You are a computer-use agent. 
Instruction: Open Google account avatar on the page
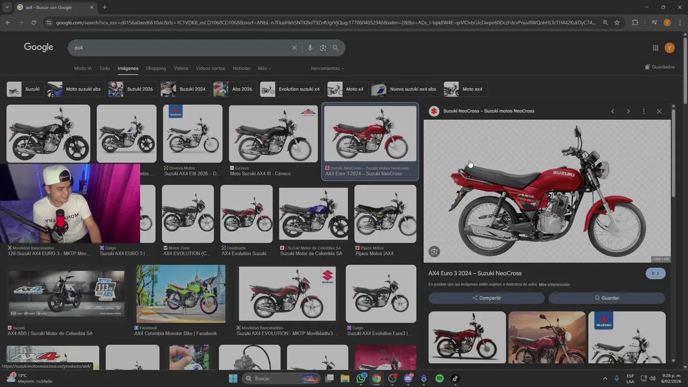pyautogui.click(x=669, y=48)
